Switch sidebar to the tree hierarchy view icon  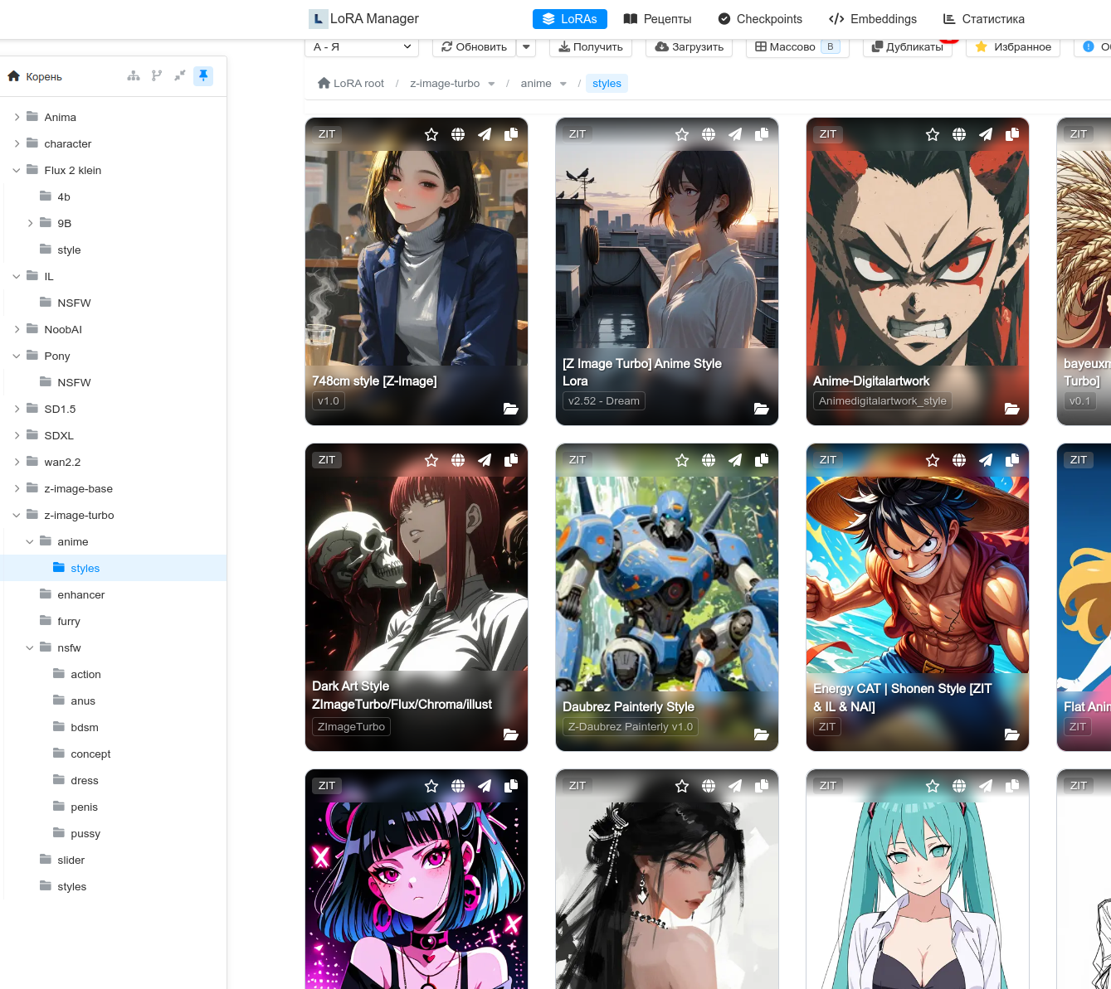coord(134,76)
